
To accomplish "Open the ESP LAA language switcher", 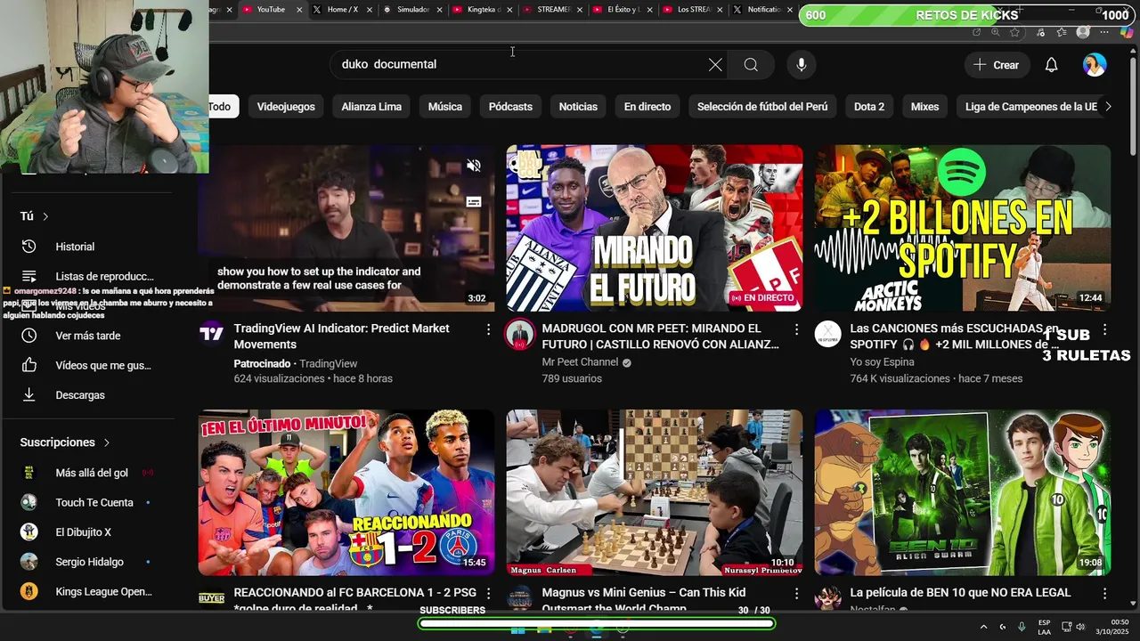I will pos(1044,627).
